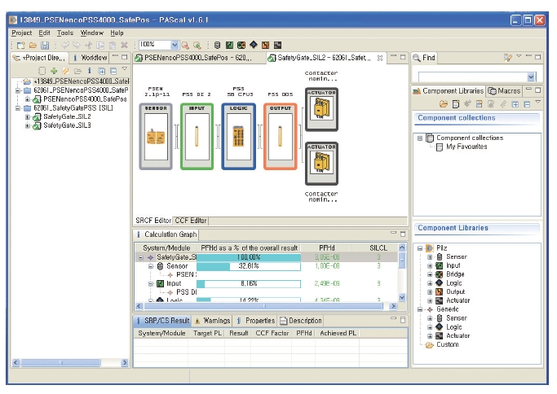
Task: Open the Project menu
Action: tap(22, 33)
